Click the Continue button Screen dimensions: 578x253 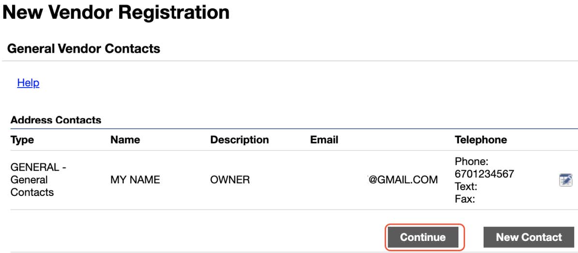tap(423, 237)
